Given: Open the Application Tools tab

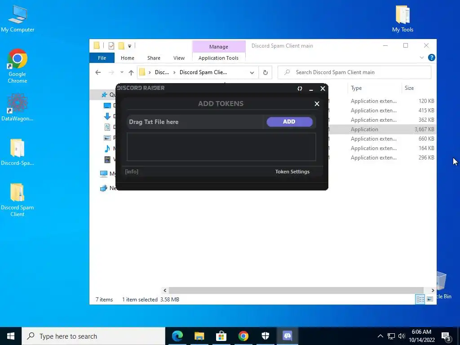Looking at the screenshot, I should [219, 58].
